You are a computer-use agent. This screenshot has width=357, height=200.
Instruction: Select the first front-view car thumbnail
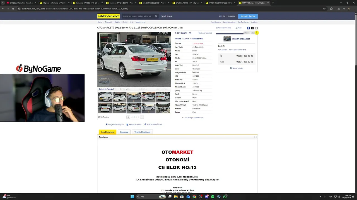[x=105, y=97]
